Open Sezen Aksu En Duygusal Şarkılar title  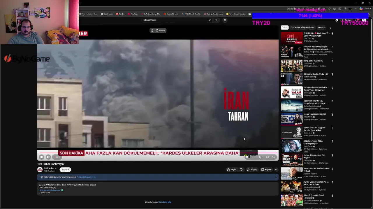314,129
